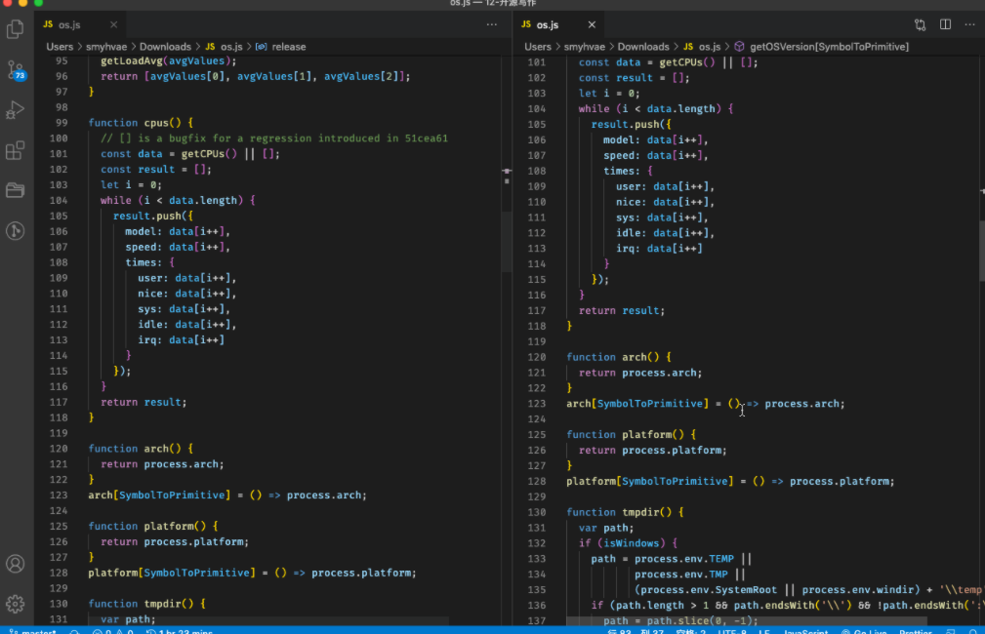Open the os.js breadcrumb in right editor

point(702,47)
